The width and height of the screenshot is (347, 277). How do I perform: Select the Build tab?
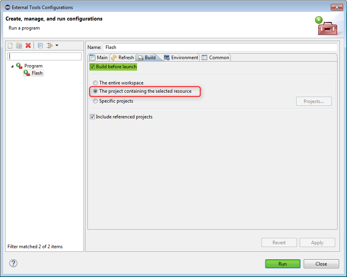pyautogui.click(x=147, y=58)
